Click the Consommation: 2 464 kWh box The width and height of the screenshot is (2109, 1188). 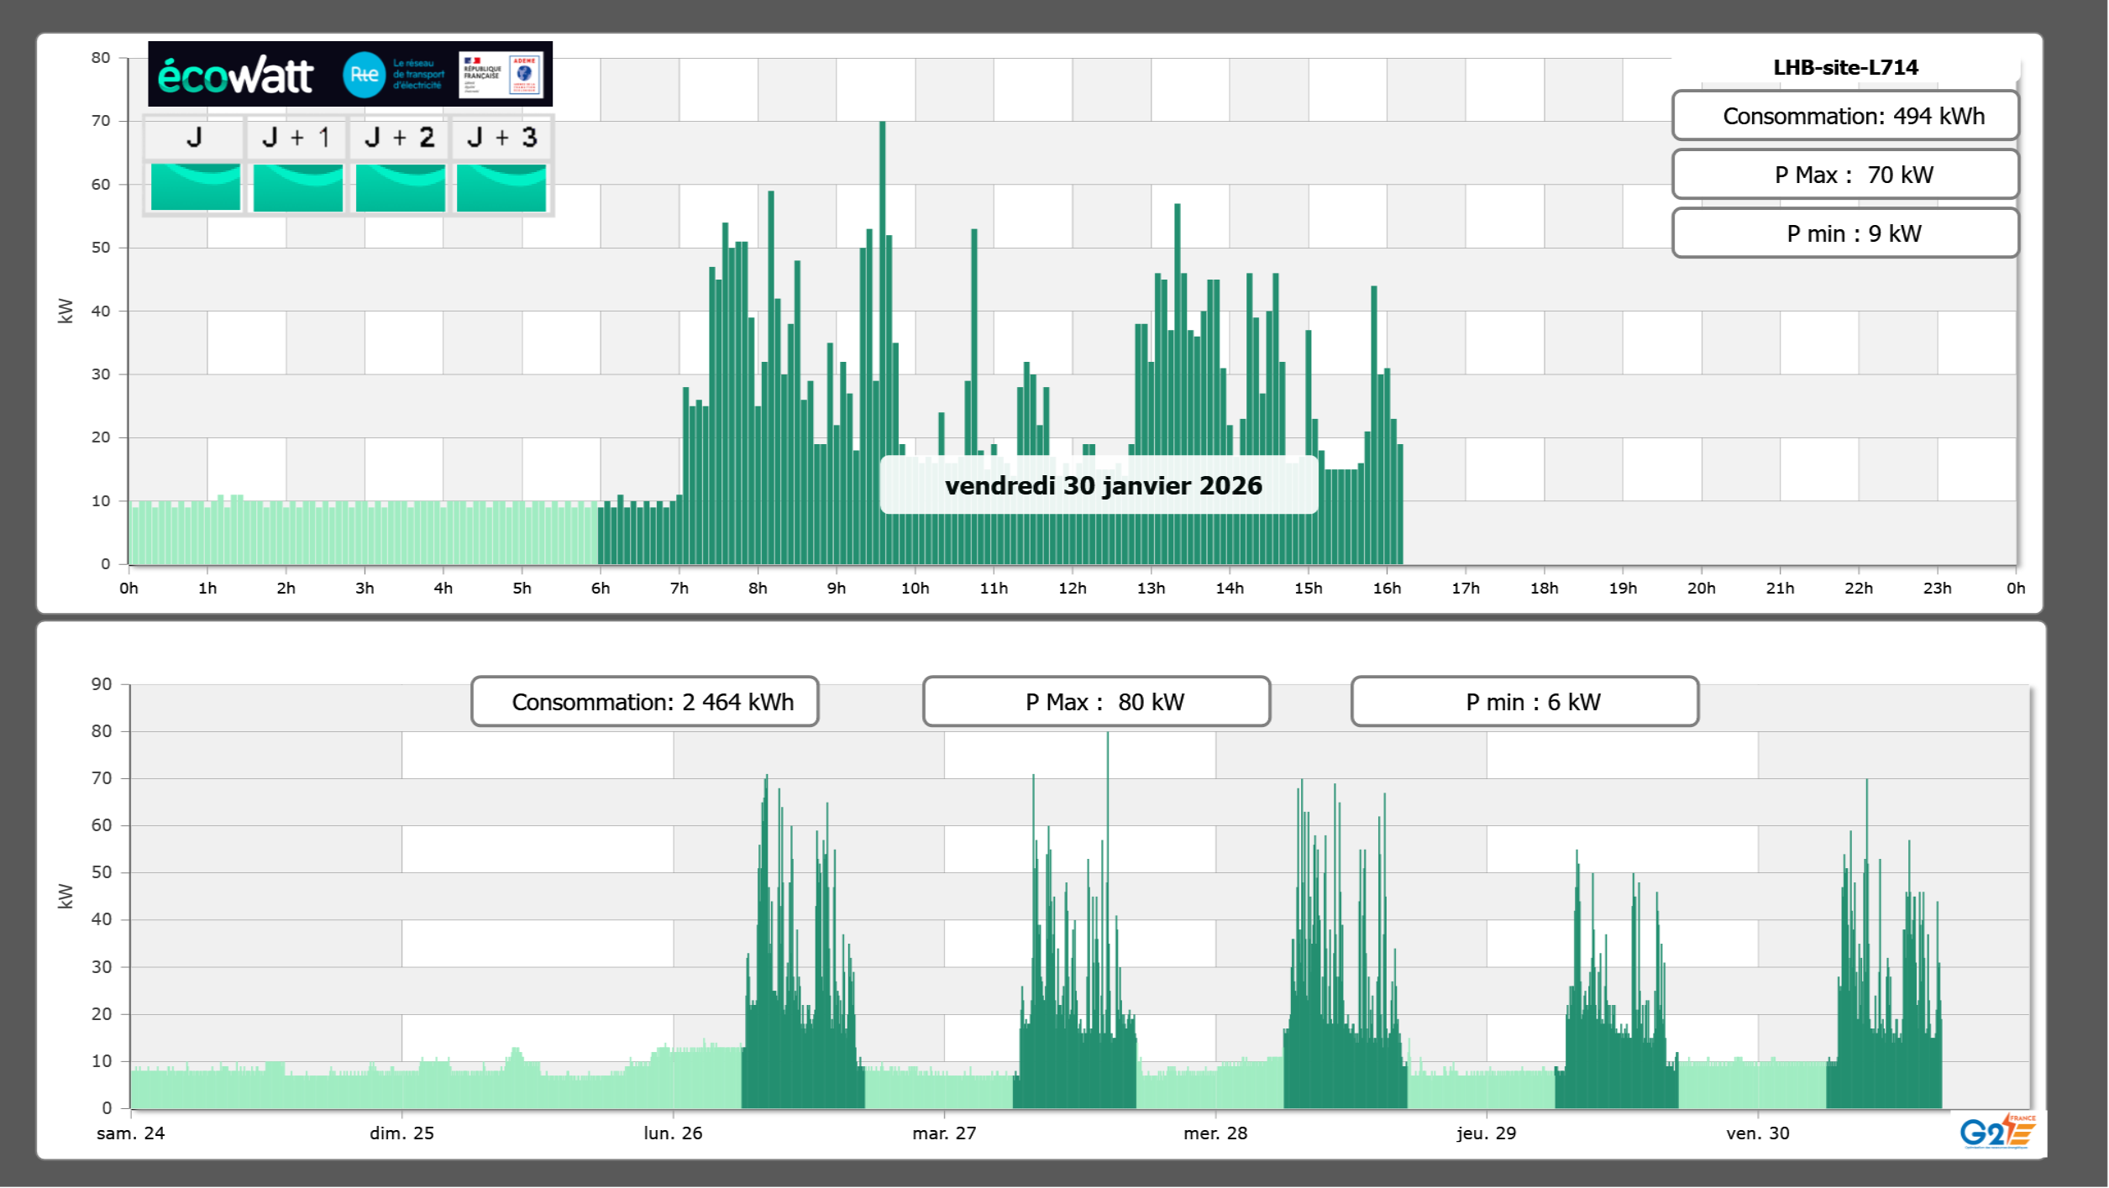[644, 702]
